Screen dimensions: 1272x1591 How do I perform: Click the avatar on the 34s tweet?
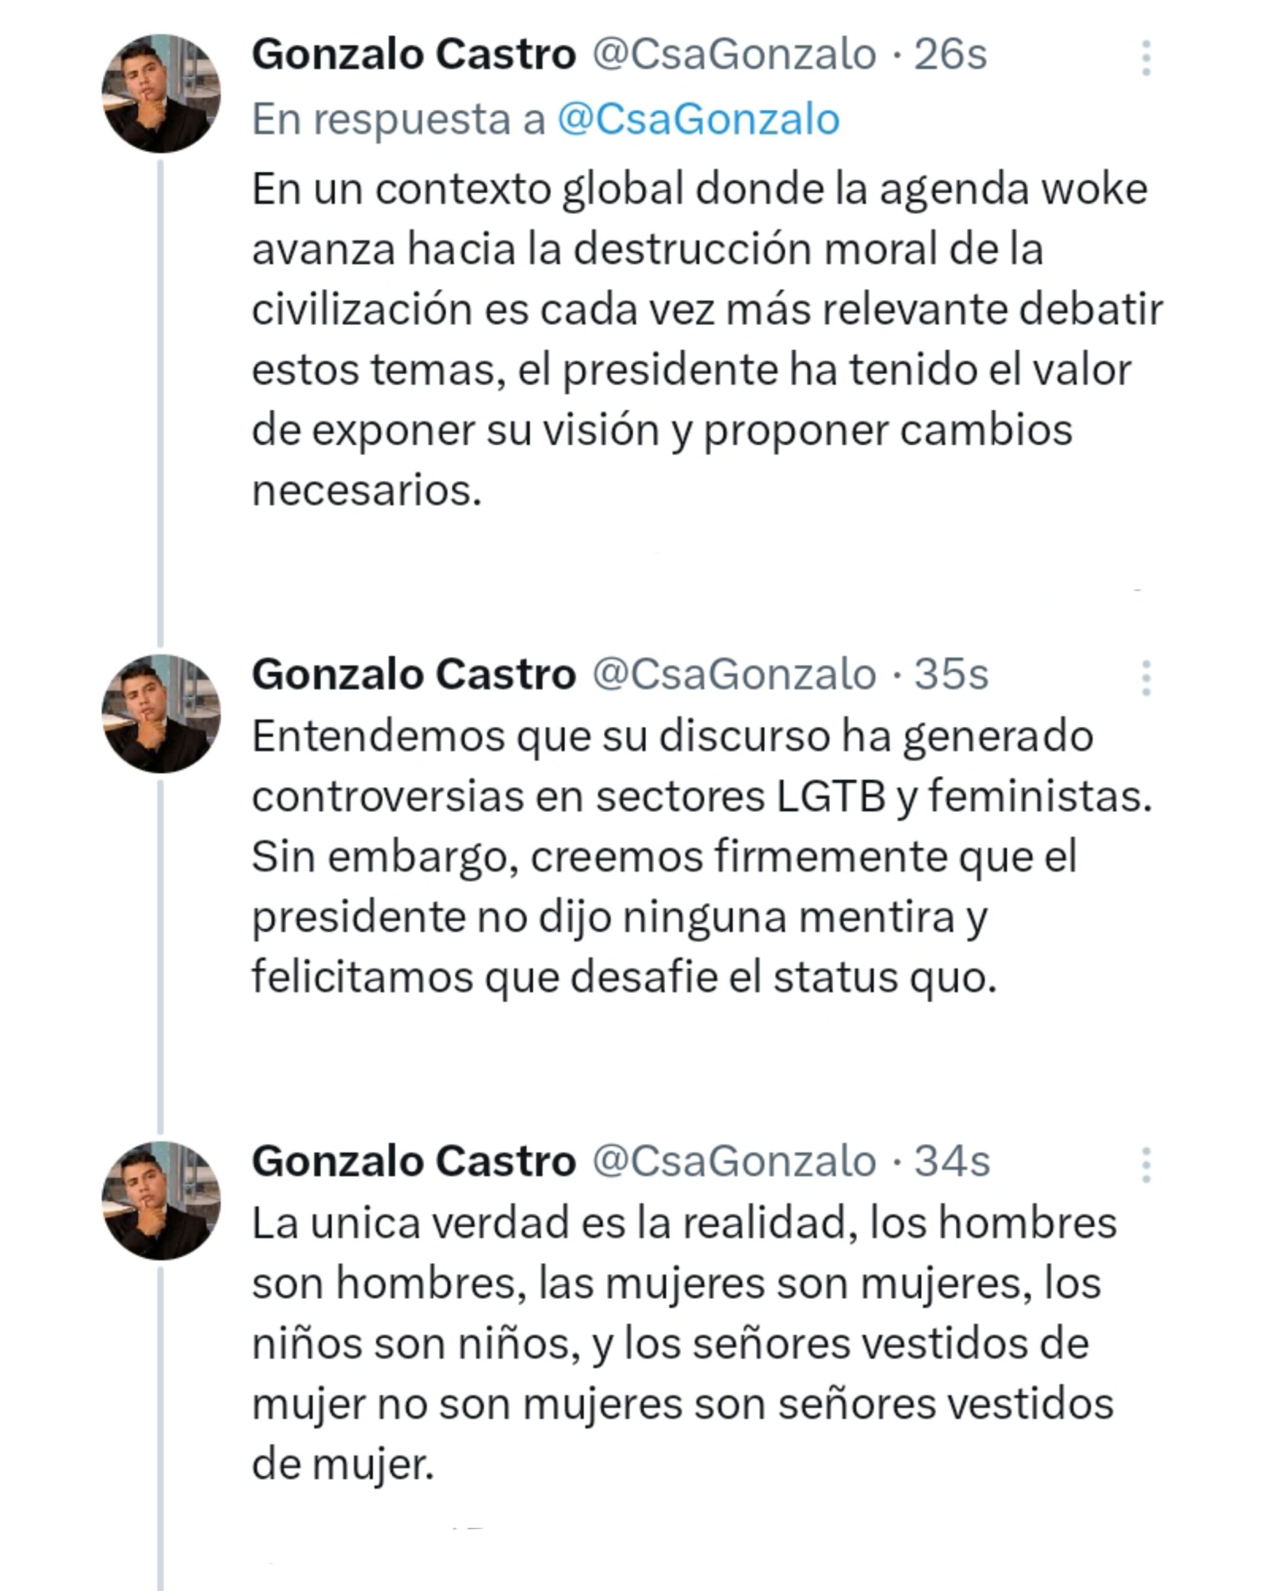(x=161, y=1201)
